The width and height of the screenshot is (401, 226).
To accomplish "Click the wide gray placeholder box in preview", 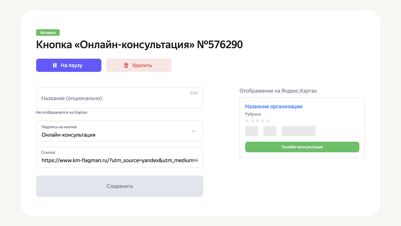I will tap(298, 131).
